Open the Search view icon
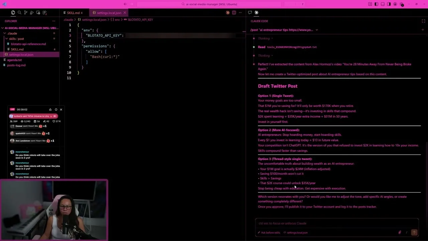The image size is (428, 241). (x=19, y=13)
